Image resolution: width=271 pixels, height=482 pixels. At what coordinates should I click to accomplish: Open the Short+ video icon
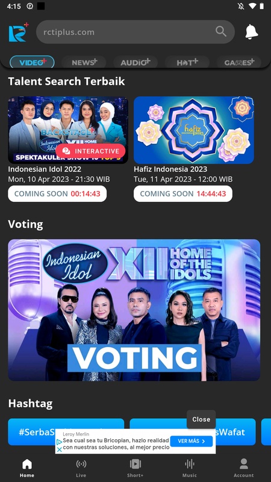coord(135,463)
